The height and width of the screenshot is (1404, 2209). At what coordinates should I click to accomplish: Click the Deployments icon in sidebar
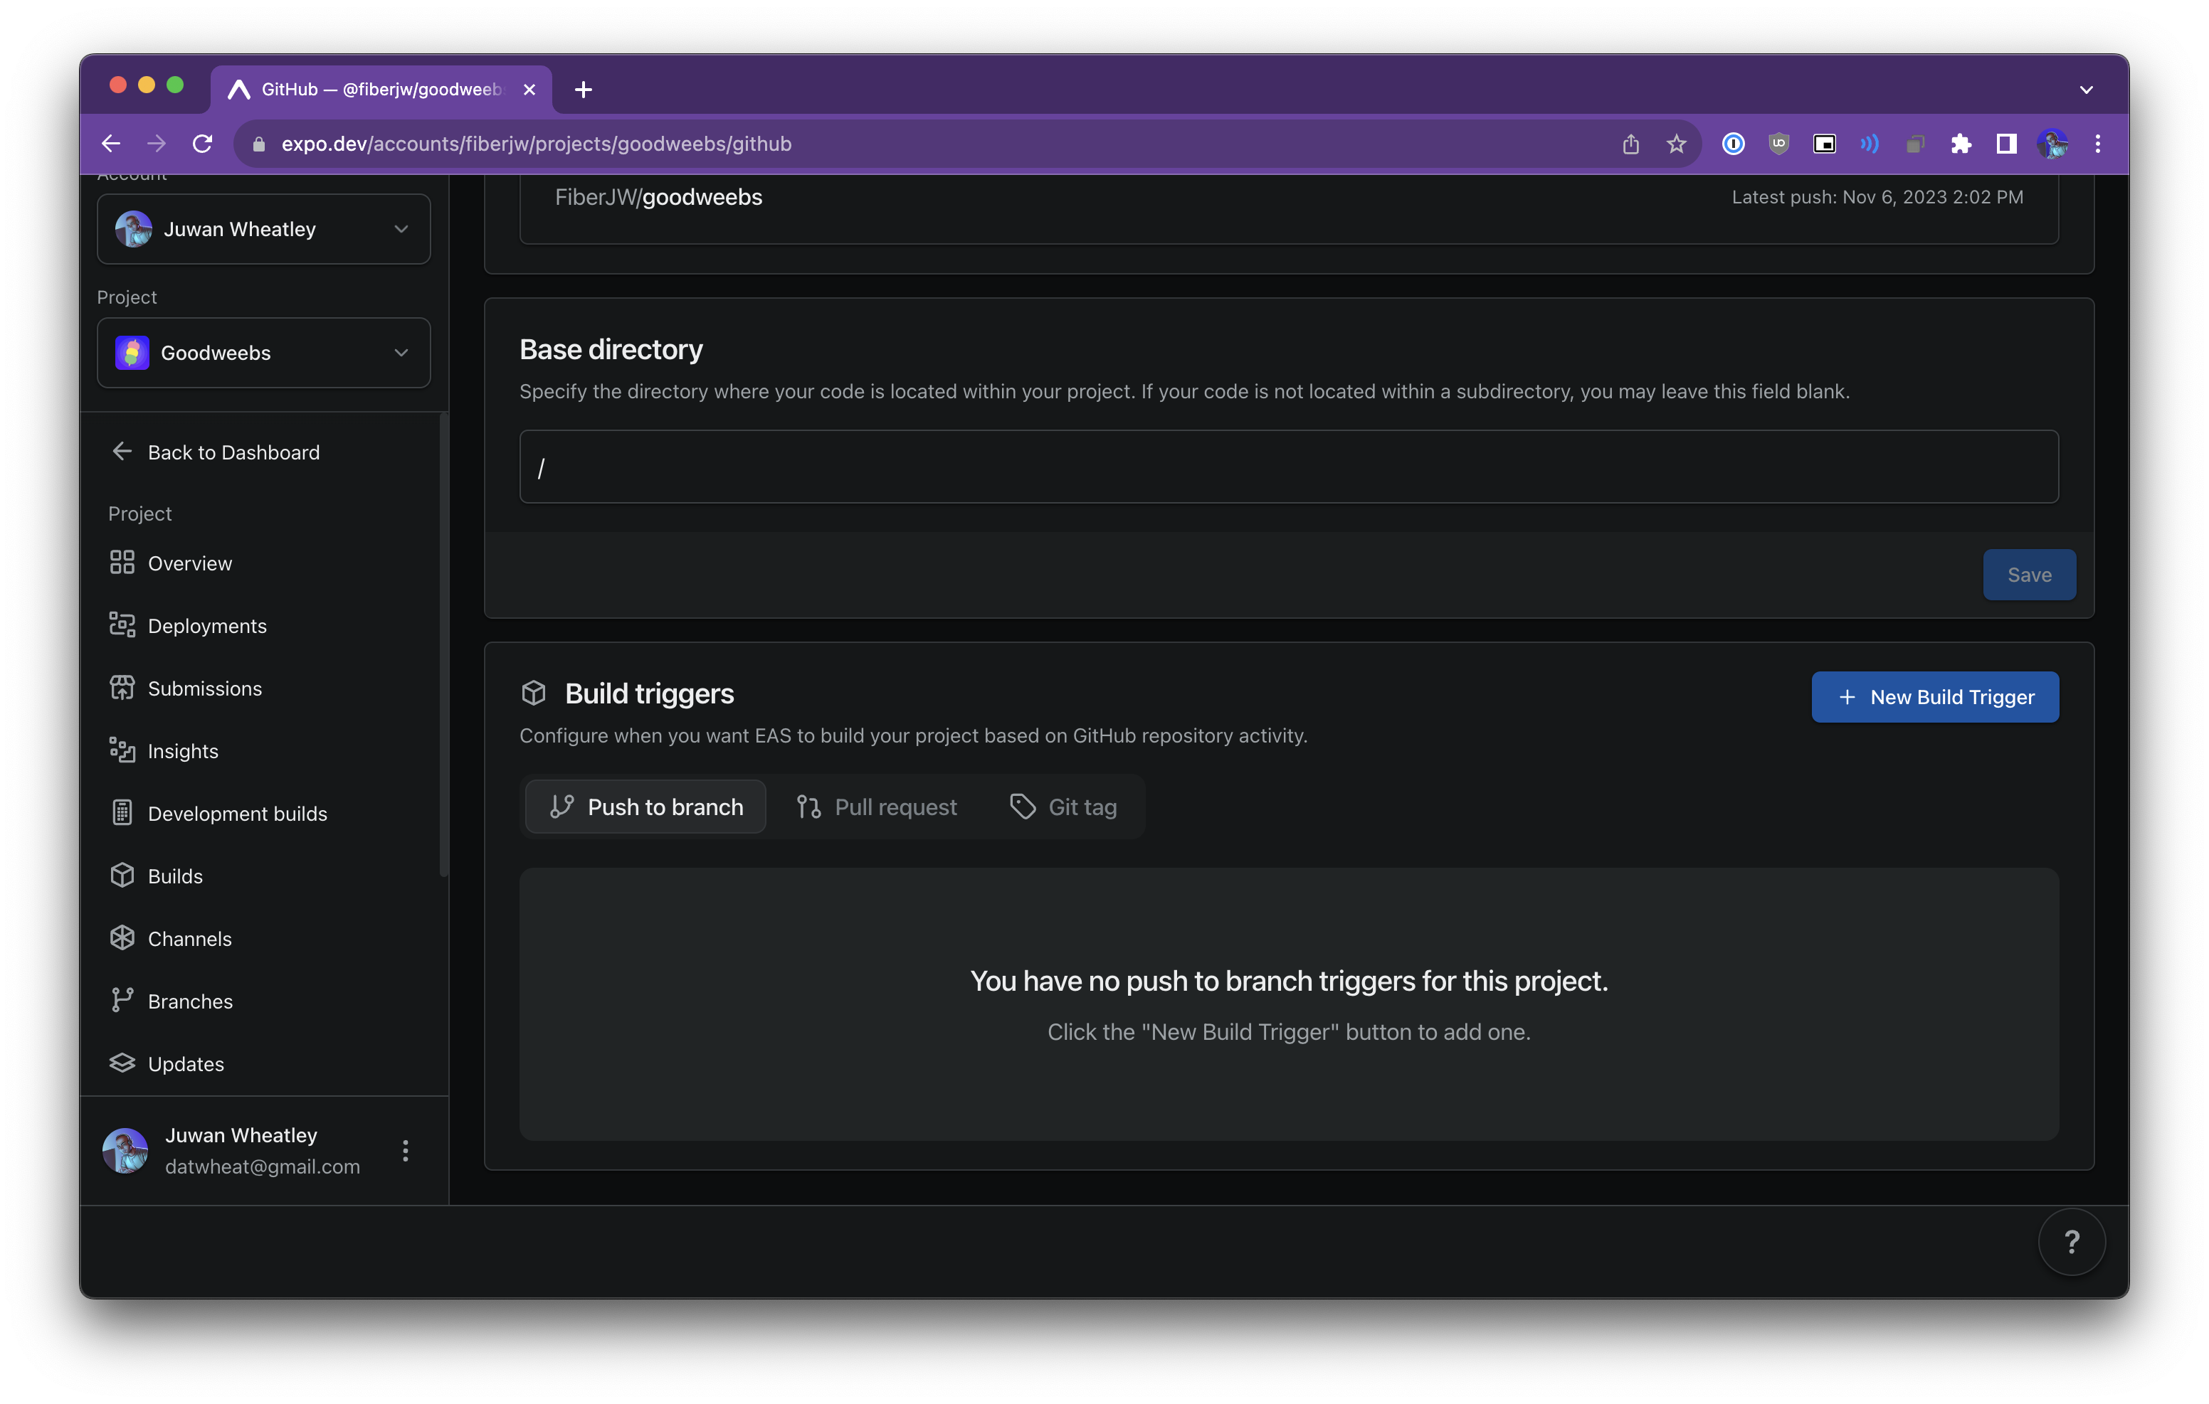click(x=122, y=625)
